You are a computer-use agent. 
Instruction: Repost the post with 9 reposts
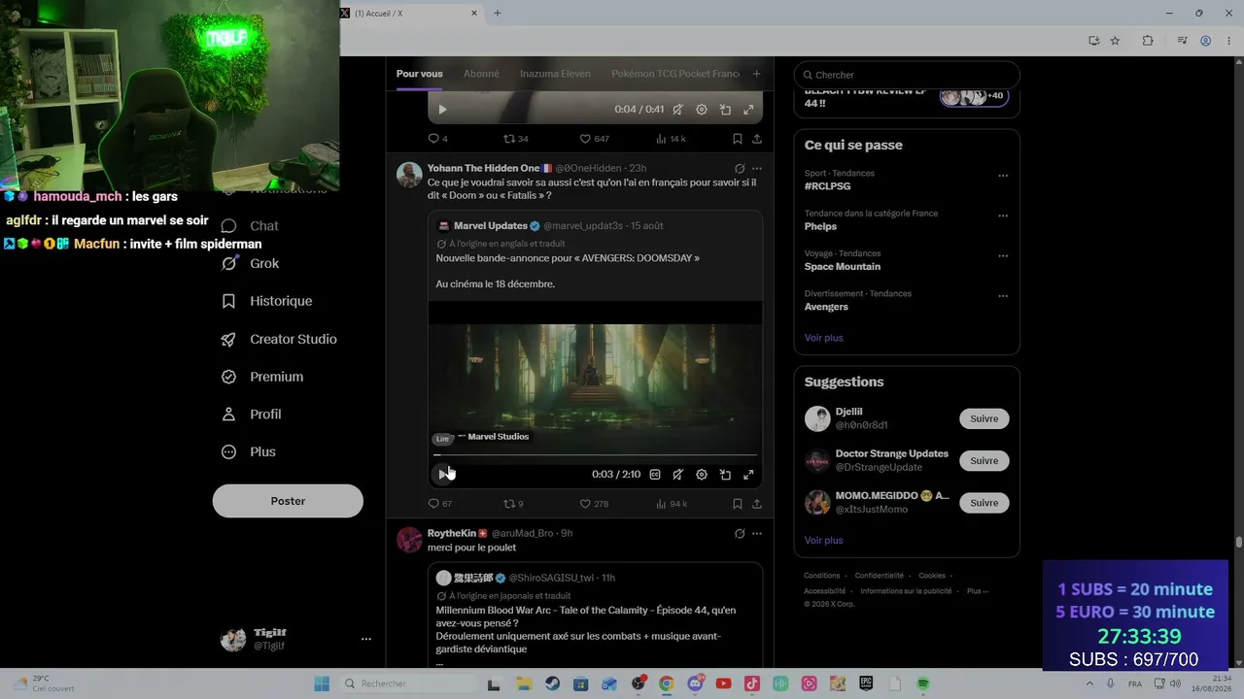tap(513, 504)
